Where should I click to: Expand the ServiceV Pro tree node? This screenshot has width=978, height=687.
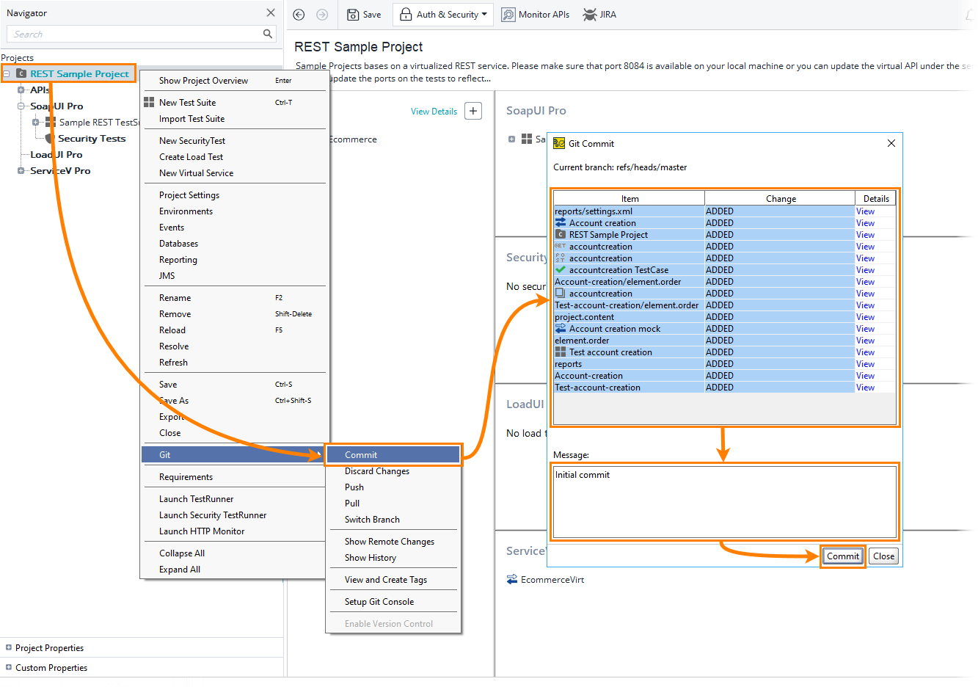point(21,171)
